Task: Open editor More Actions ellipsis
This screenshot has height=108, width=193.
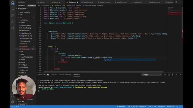Action: pos(180,2)
